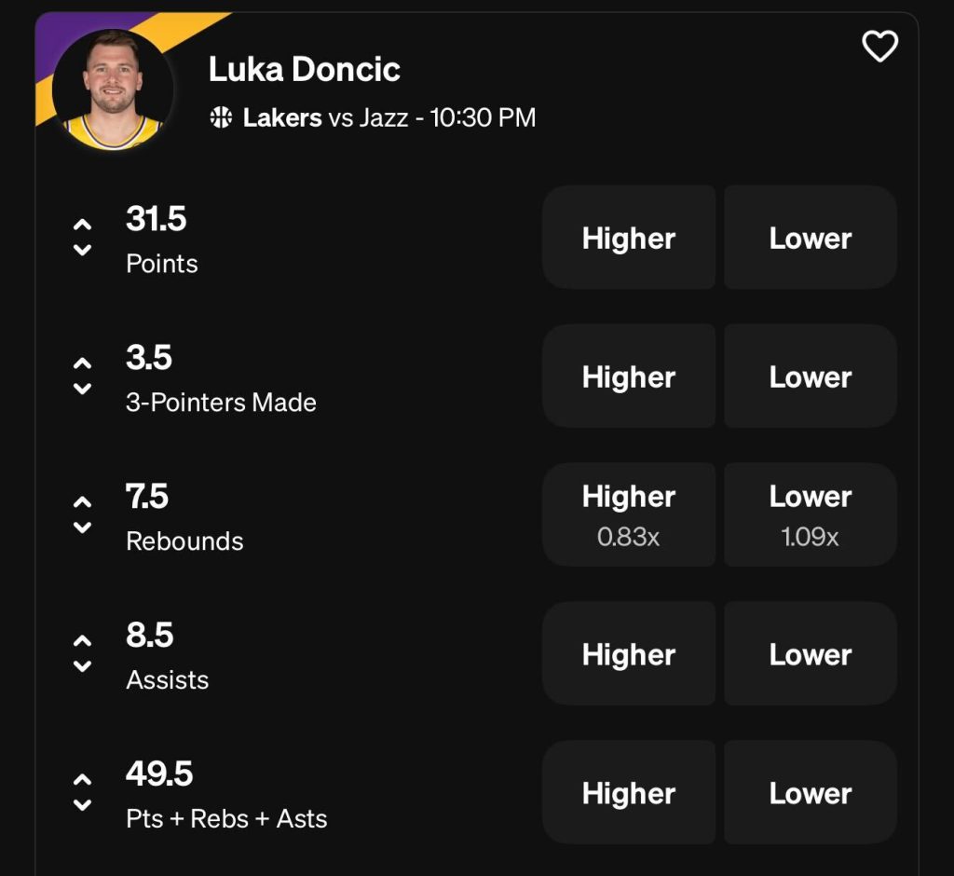Decrease the Pts + Rebs + Asts line
The height and width of the screenshot is (876, 954).
[x=83, y=805]
